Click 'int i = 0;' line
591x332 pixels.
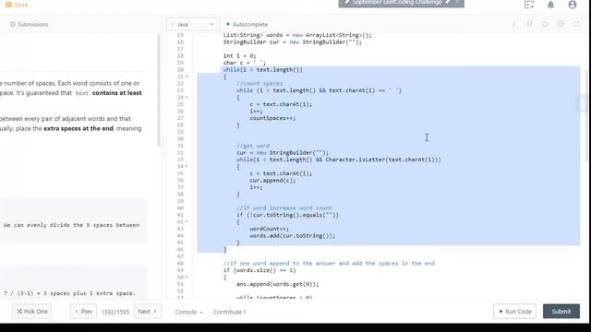tap(239, 55)
